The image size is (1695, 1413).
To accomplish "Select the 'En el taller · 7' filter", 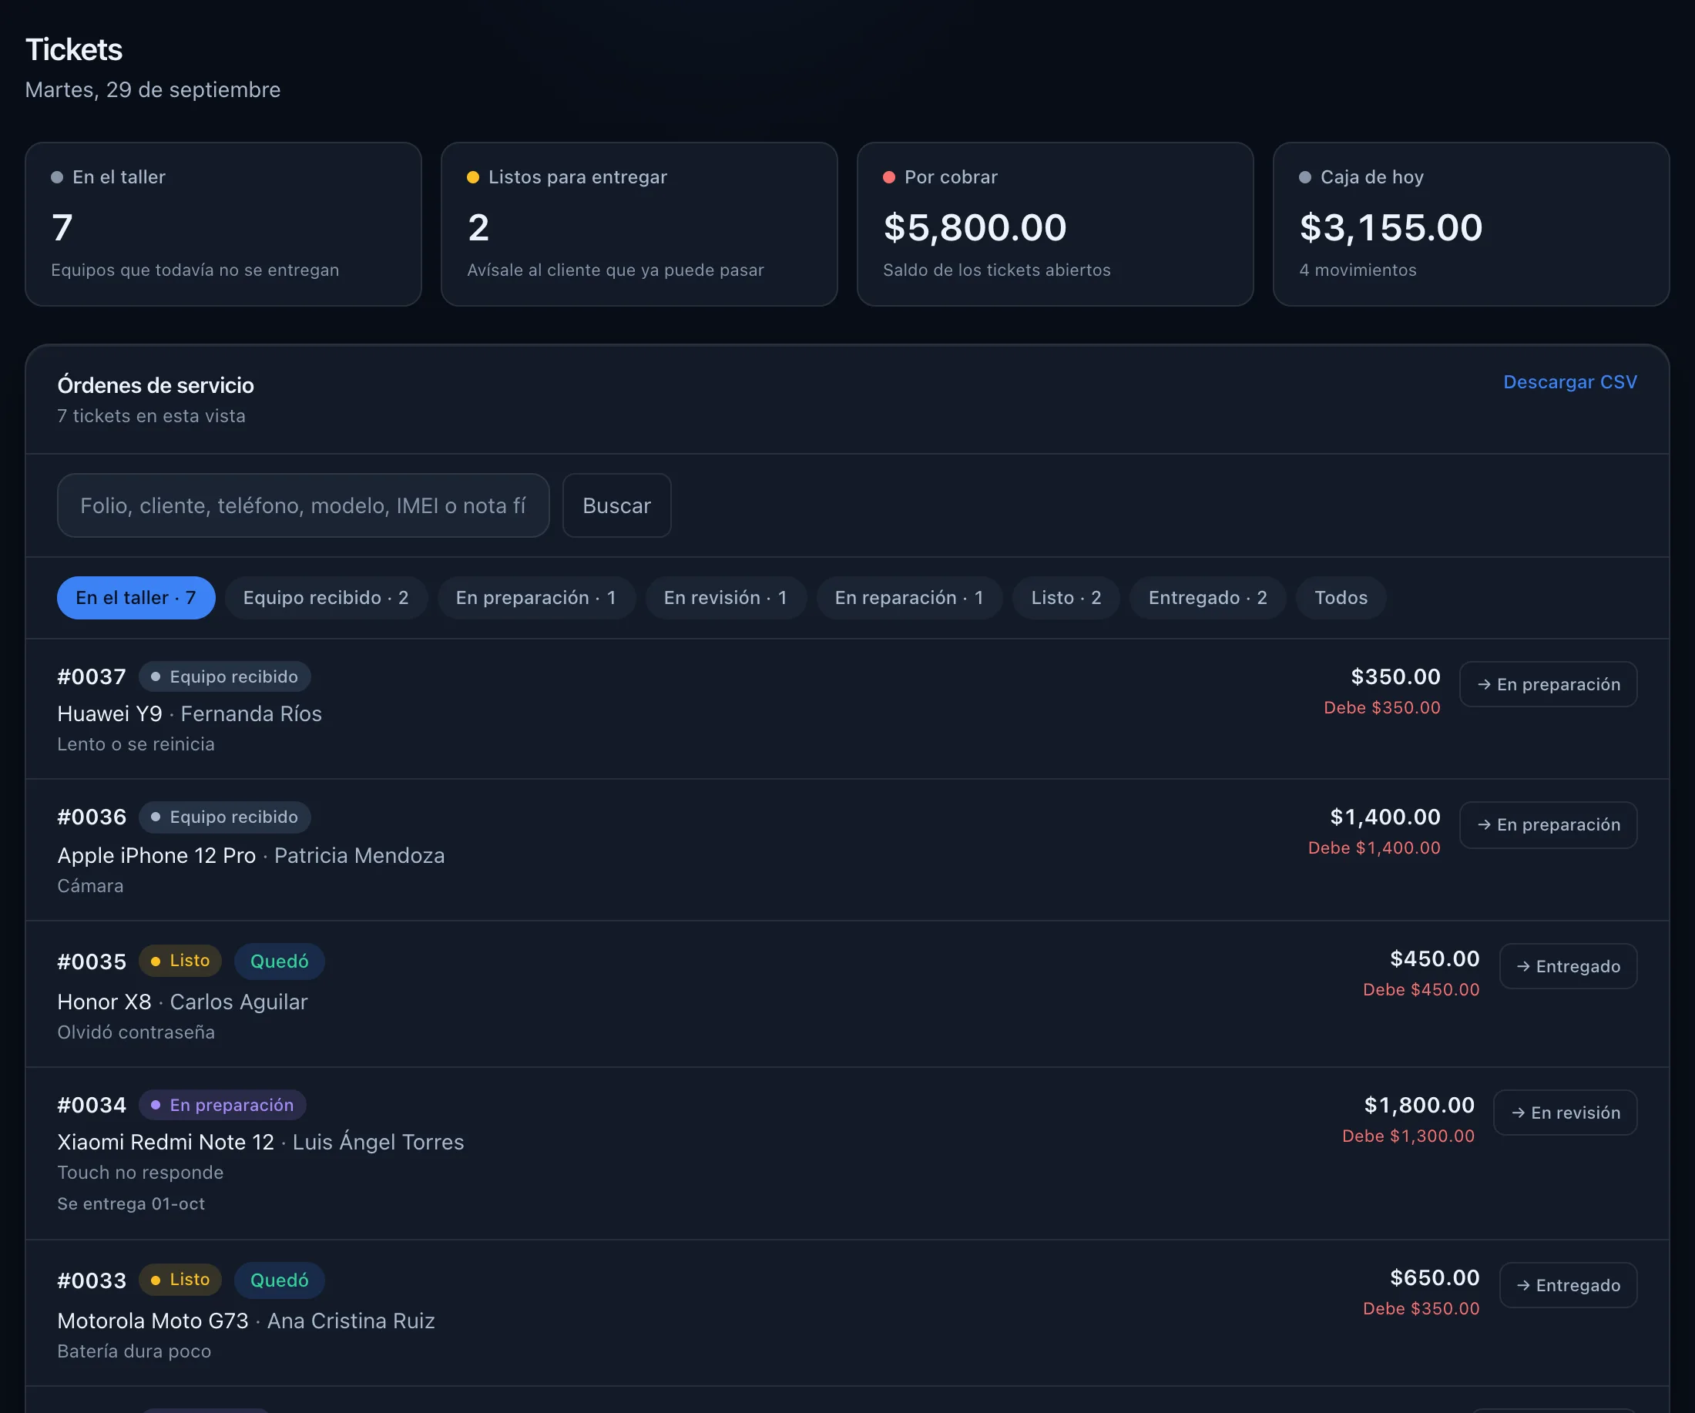I will point(136,598).
